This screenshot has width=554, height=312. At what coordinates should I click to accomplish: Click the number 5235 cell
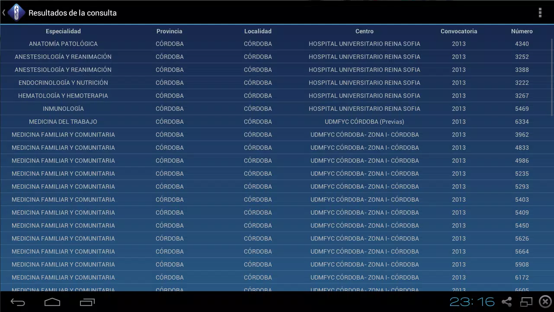(522, 174)
